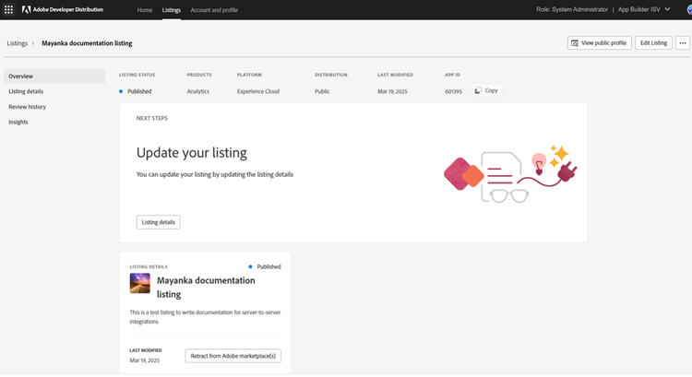Click the NEXT STEPS label
The image size is (692, 377).
(x=152, y=118)
